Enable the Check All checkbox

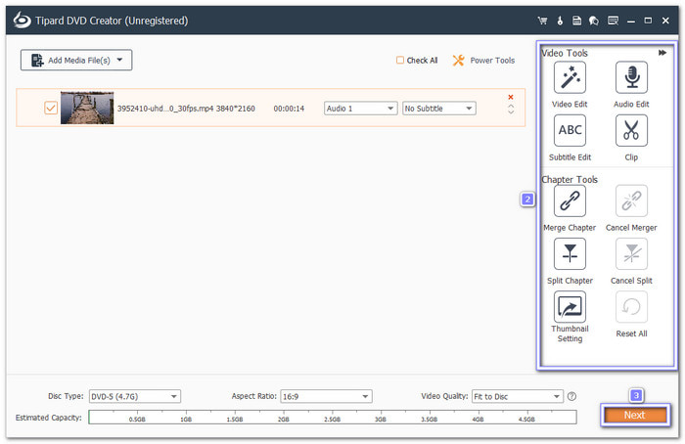(x=400, y=61)
